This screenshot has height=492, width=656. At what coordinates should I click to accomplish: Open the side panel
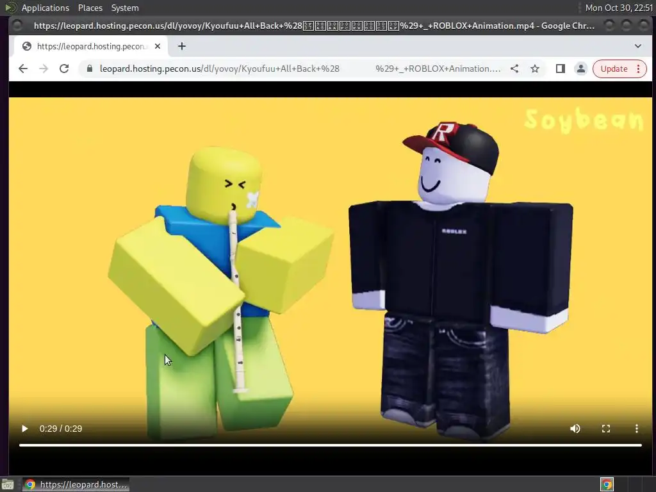coord(560,69)
